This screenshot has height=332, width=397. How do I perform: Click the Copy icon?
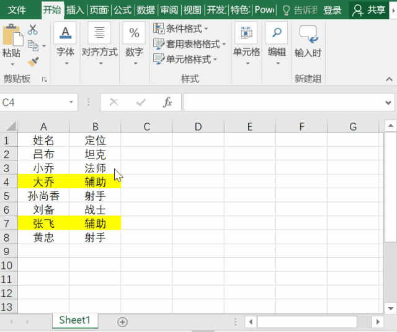click(x=33, y=46)
